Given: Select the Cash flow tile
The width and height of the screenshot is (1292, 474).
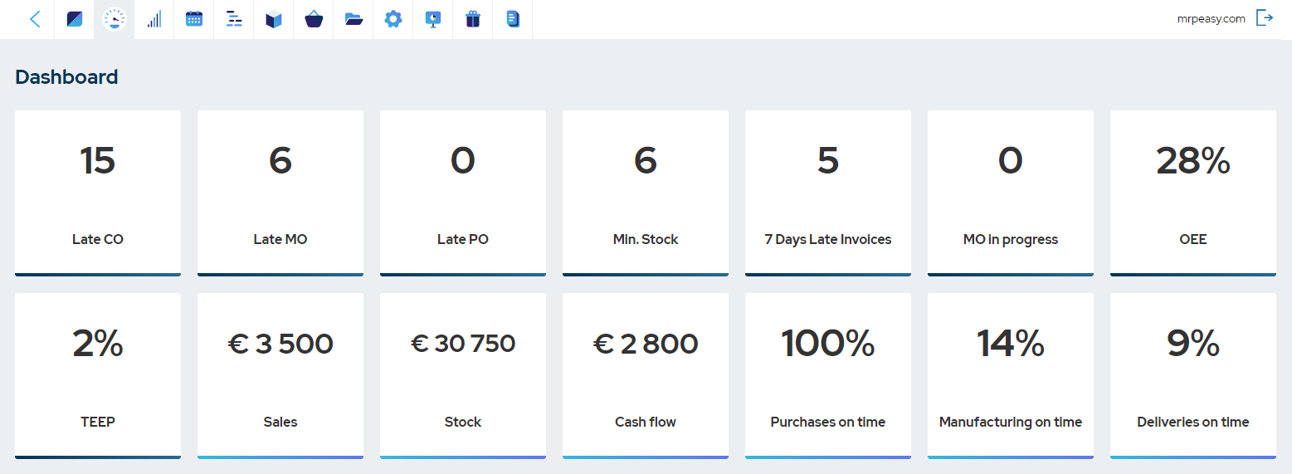Looking at the screenshot, I should click(646, 376).
